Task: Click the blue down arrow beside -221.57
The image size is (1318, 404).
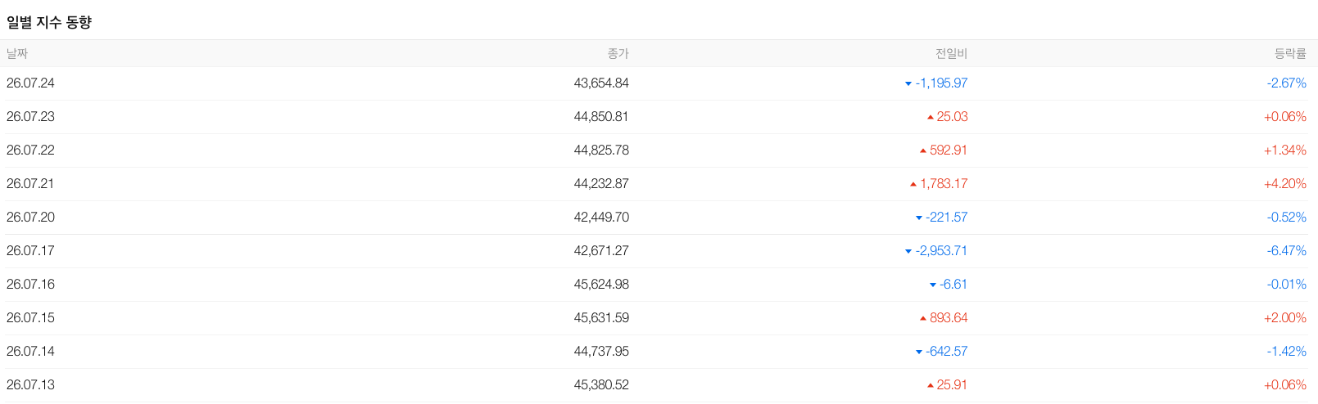Action: pos(918,218)
